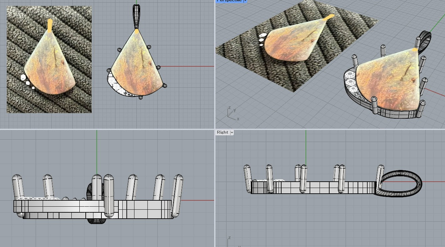This screenshot has height=247, width=445.
Task: Activate the Perspective viewport title label
Action: [x=229, y=1]
